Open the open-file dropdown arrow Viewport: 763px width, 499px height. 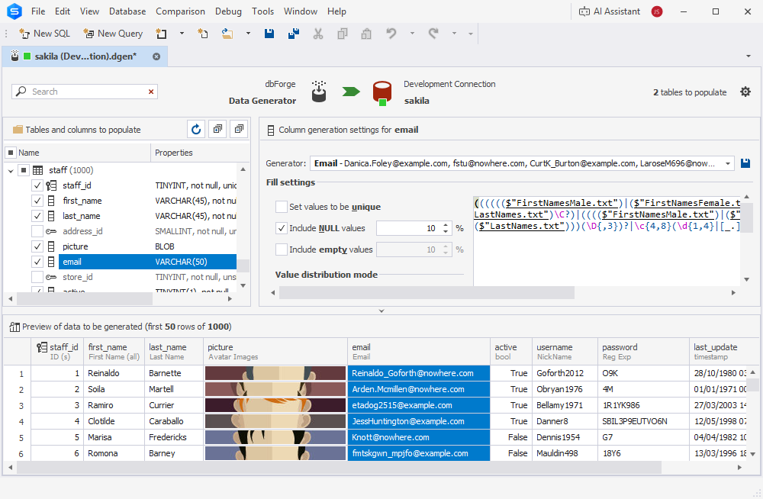pyautogui.click(x=248, y=34)
